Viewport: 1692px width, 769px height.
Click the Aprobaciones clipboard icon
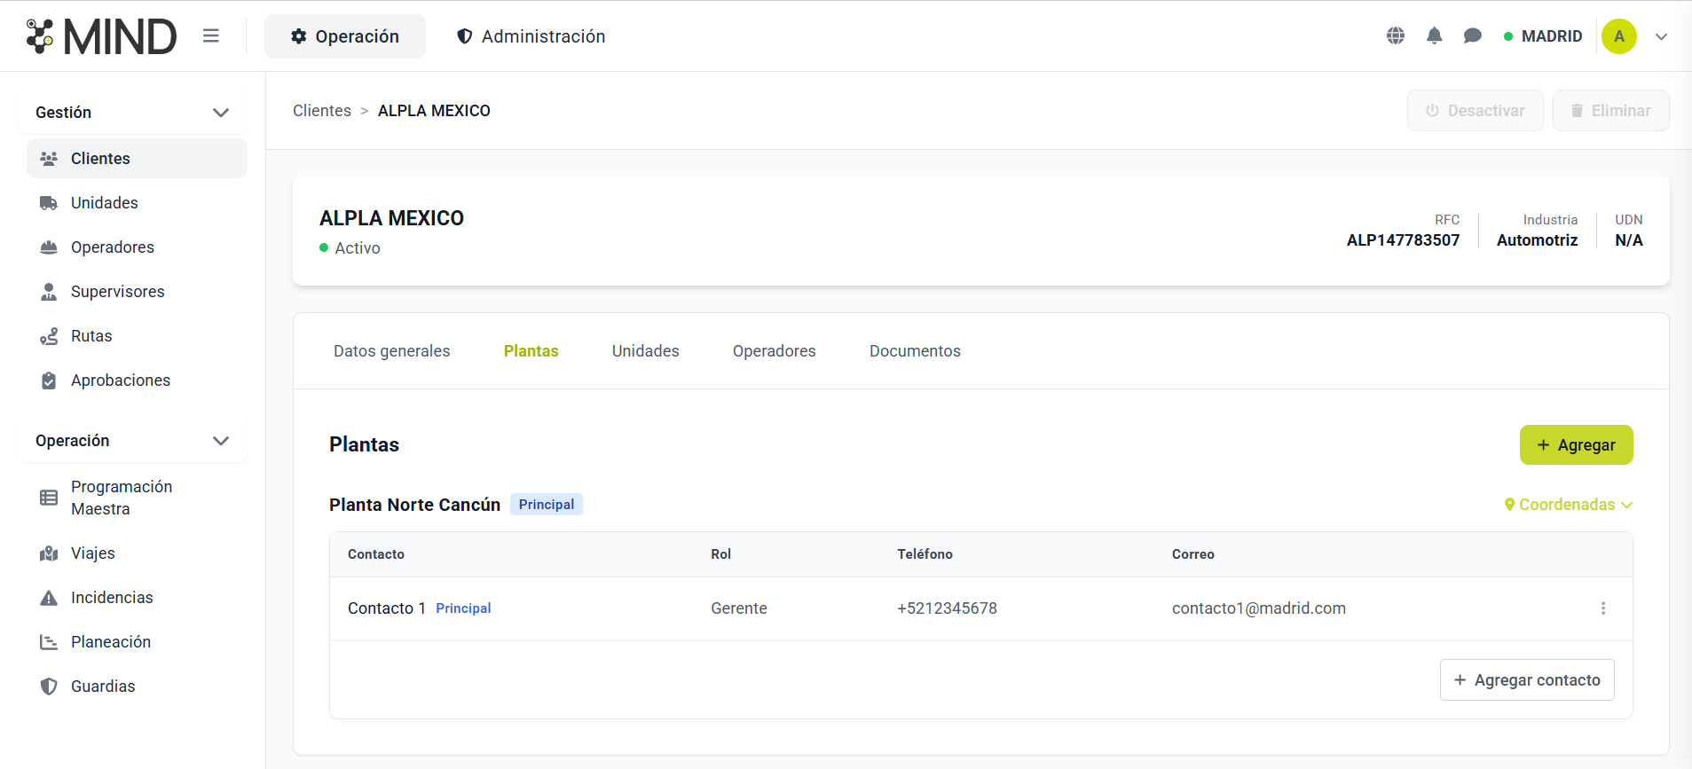pyautogui.click(x=49, y=381)
